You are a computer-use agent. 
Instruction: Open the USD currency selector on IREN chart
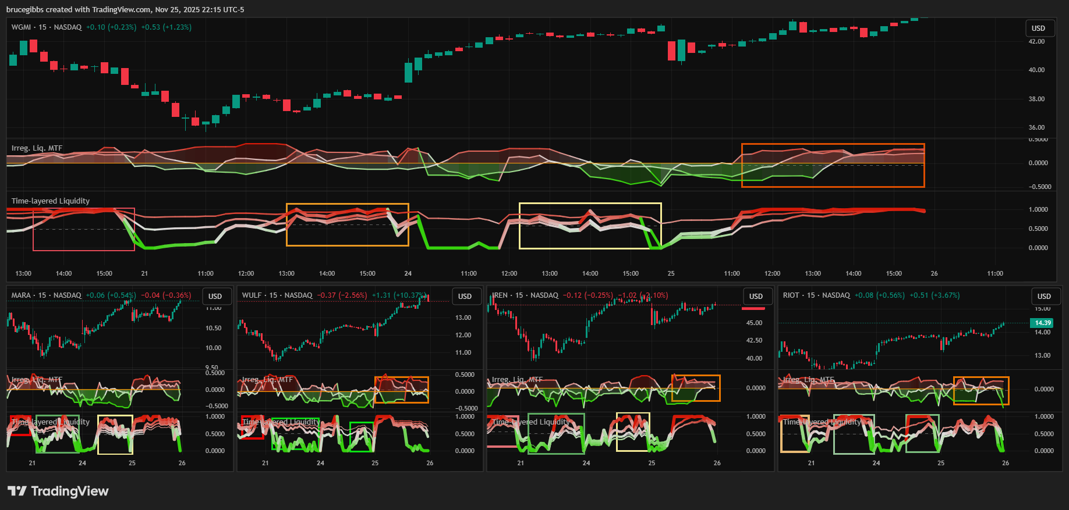756,297
